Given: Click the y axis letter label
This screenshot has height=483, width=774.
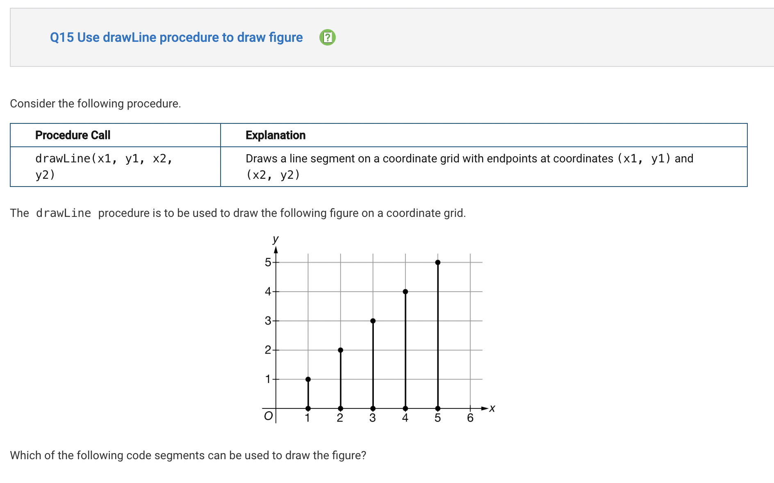Looking at the screenshot, I should pos(275,239).
